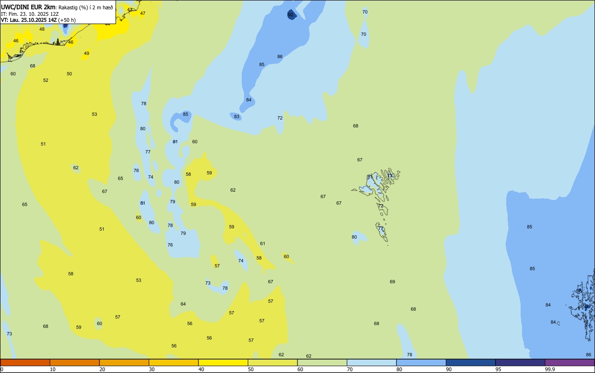Click the legend label '90'
This screenshot has height=373, width=595.
[x=449, y=369]
